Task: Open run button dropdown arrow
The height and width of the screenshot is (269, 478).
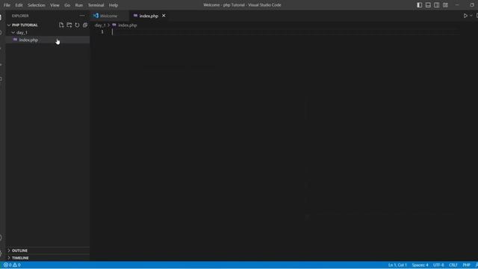Action: [471, 16]
